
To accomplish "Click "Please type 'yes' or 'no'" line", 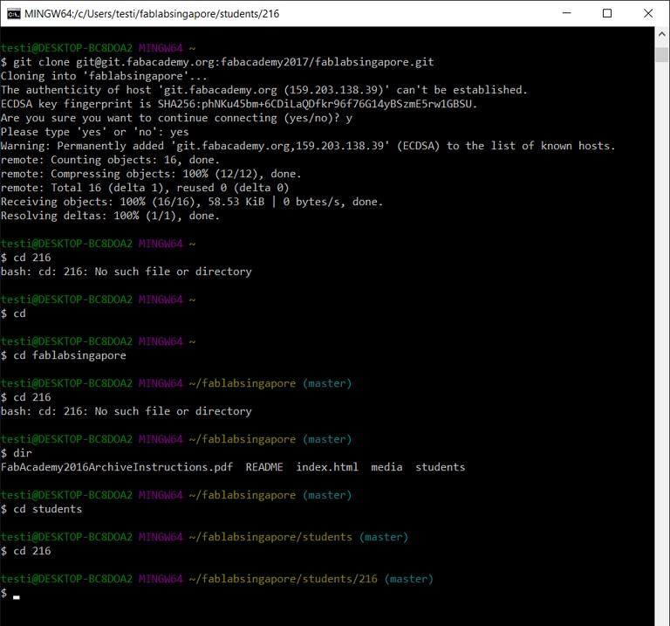I will (94, 132).
